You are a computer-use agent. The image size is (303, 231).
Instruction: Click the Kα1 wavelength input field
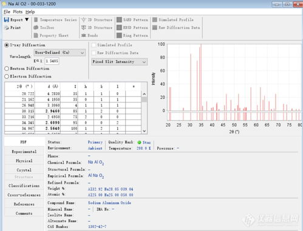coord(52,61)
